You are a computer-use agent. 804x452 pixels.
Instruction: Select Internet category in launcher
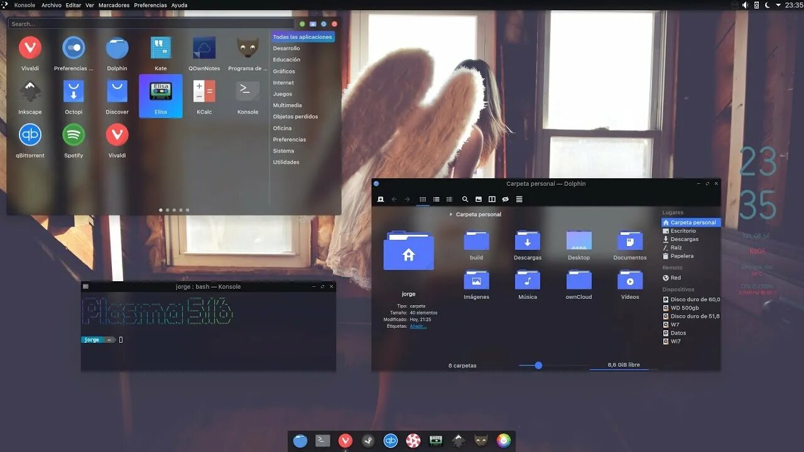[283, 83]
